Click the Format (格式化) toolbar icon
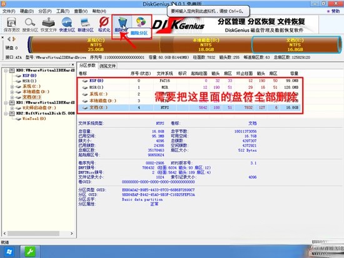This screenshot has height=258, width=344. pos(104,24)
